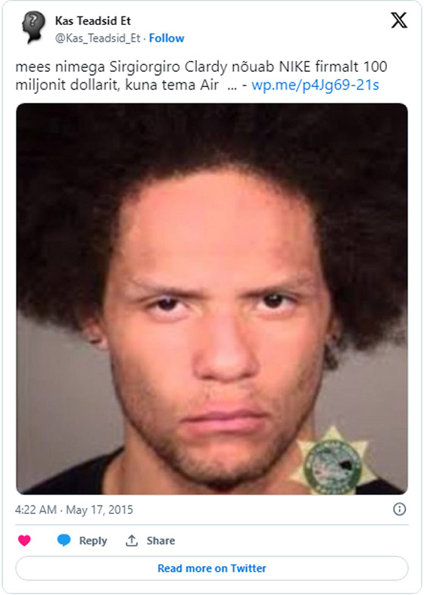The height and width of the screenshot is (595, 424).
Task: Open the Kas Teadsid Et profile avatar
Action: [x=33, y=26]
